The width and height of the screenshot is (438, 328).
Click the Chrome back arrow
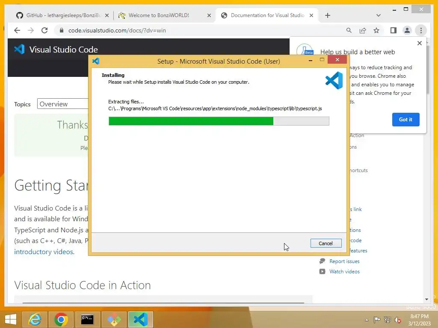pos(17,30)
